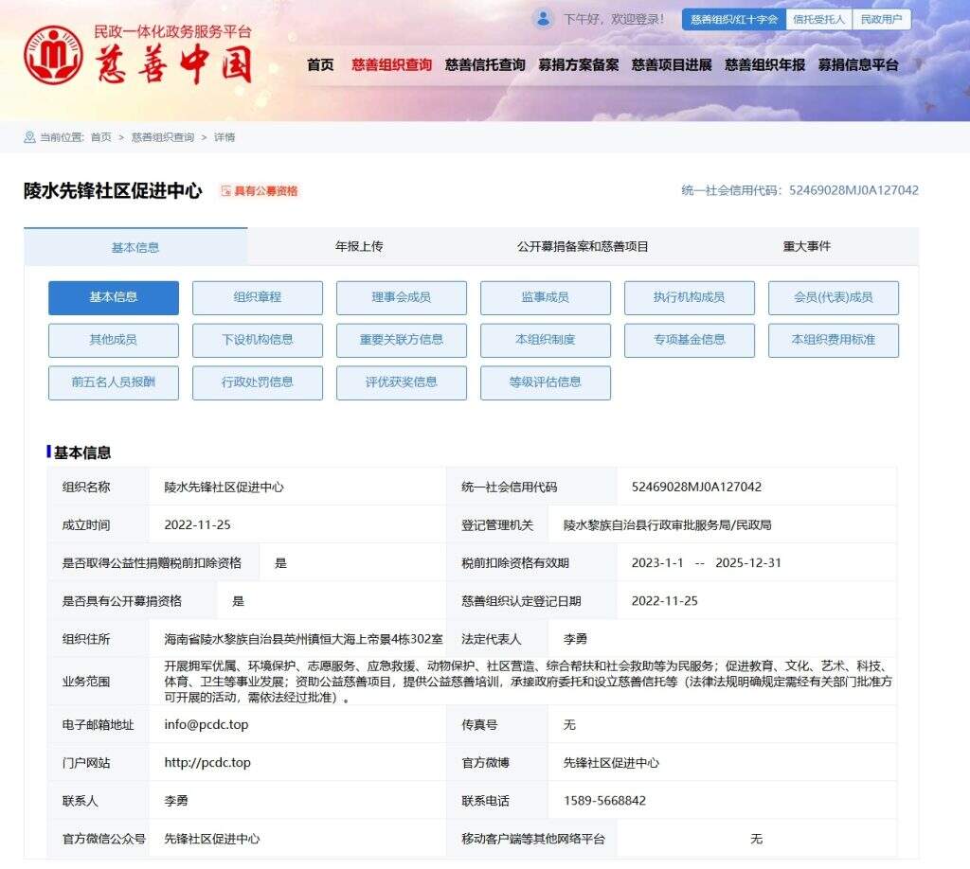970x869 pixels.
Task: Open the 其他成员 section
Action: tap(114, 340)
